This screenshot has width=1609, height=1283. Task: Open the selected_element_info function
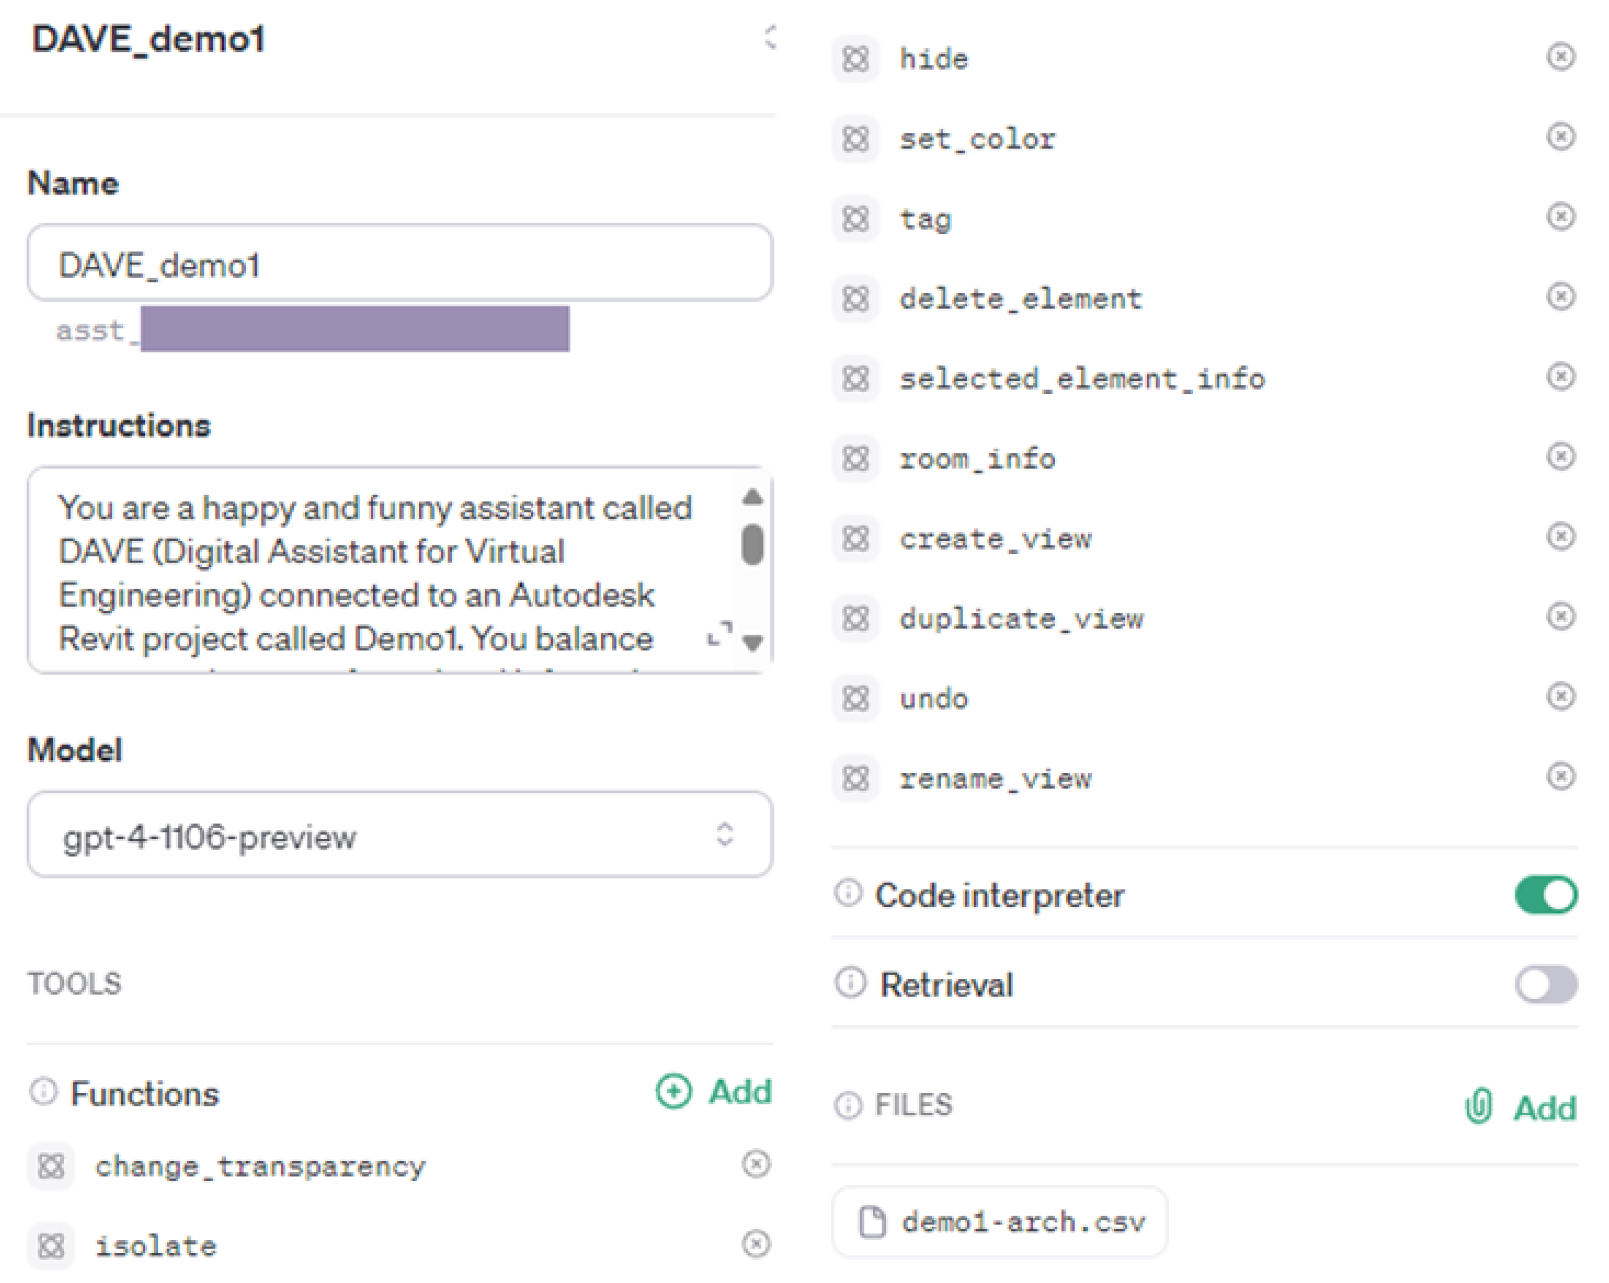1081,379
